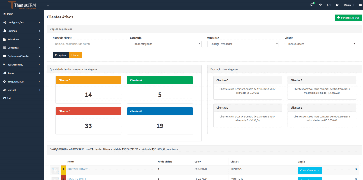The image size is (363, 180).
Task: Click the orange Clientes C card header
Action: click(x=88, y=80)
